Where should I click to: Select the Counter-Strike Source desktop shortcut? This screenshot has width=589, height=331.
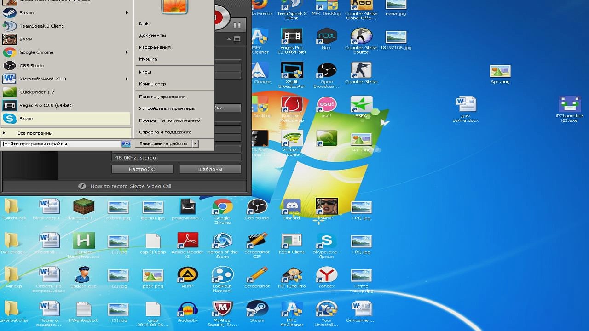[x=361, y=41]
